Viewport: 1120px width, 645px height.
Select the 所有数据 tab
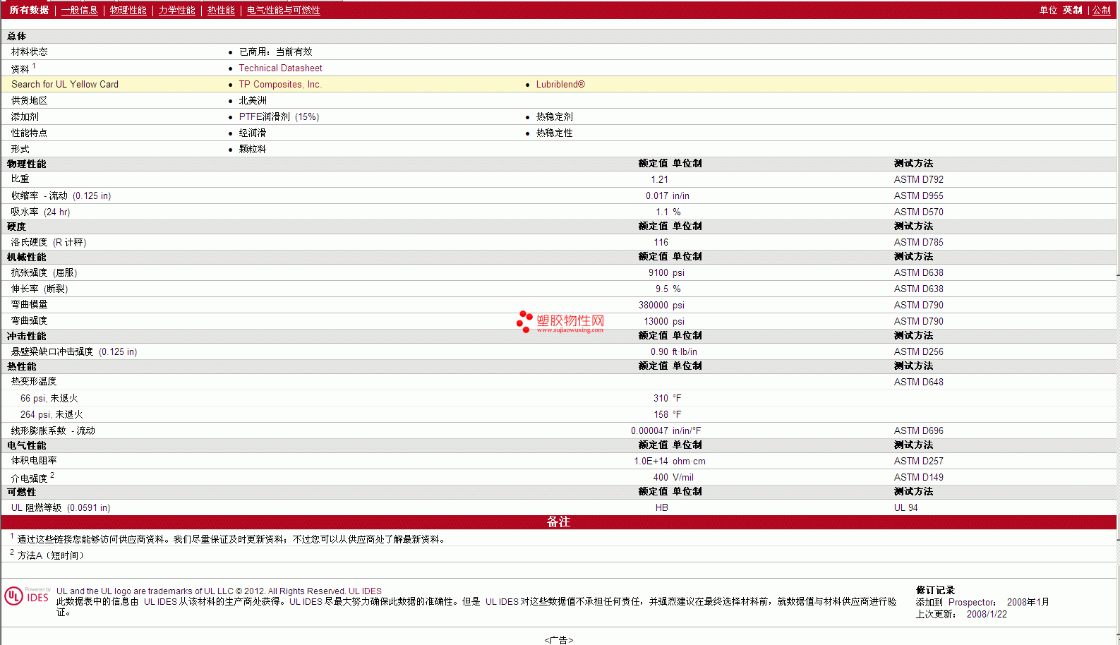[x=29, y=10]
